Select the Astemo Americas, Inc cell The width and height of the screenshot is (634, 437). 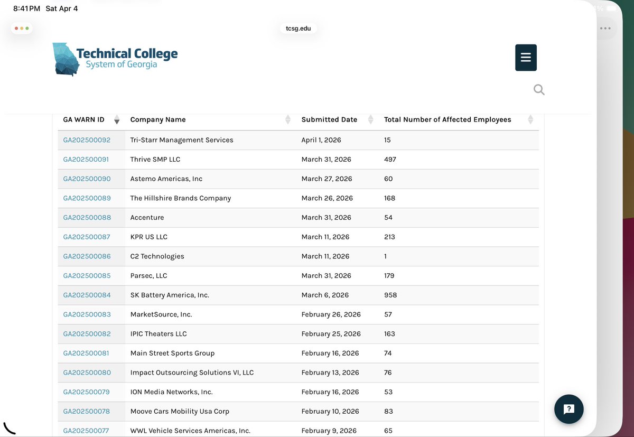(x=211, y=179)
